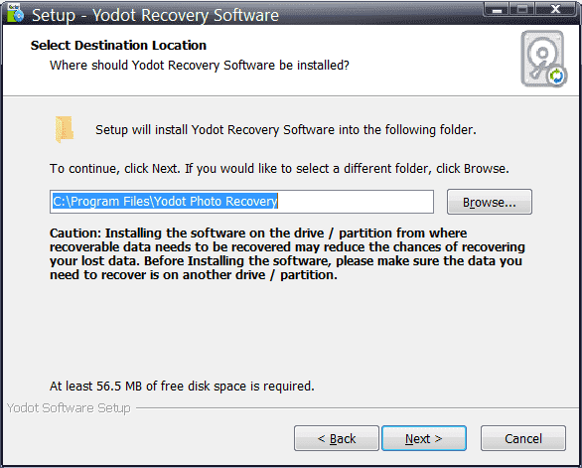Open the Browse folder dialog

click(490, 202)
